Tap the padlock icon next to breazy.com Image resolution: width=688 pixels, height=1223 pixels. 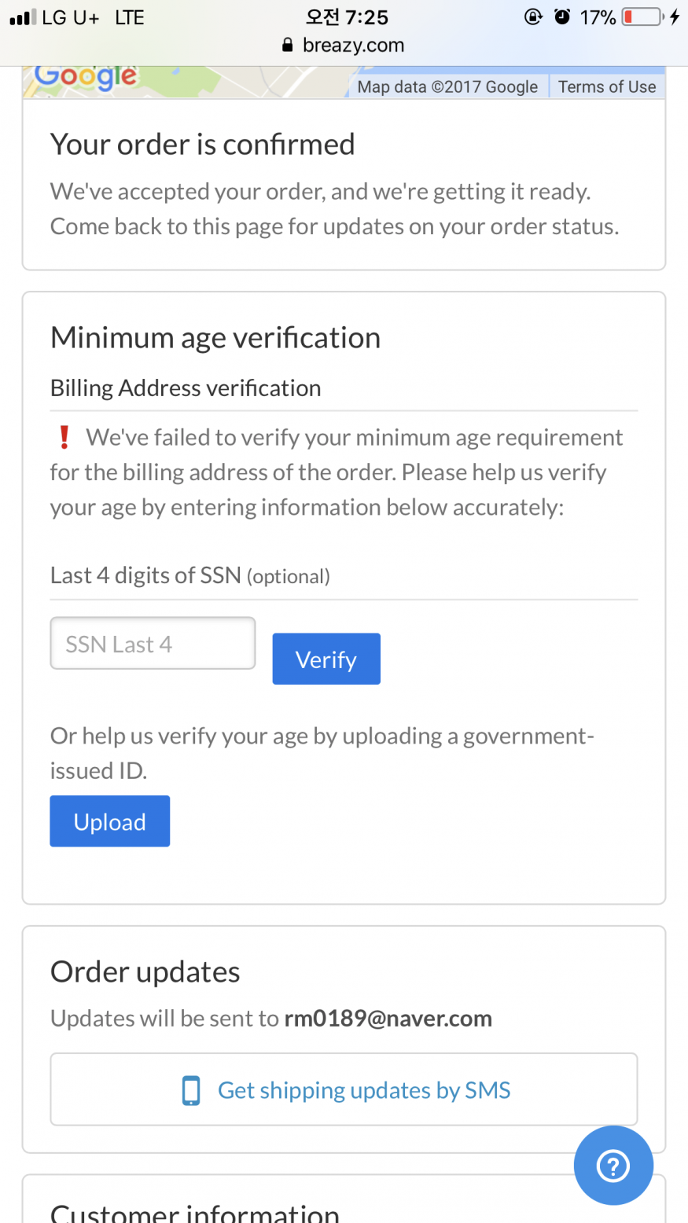[x=288, y=46]
